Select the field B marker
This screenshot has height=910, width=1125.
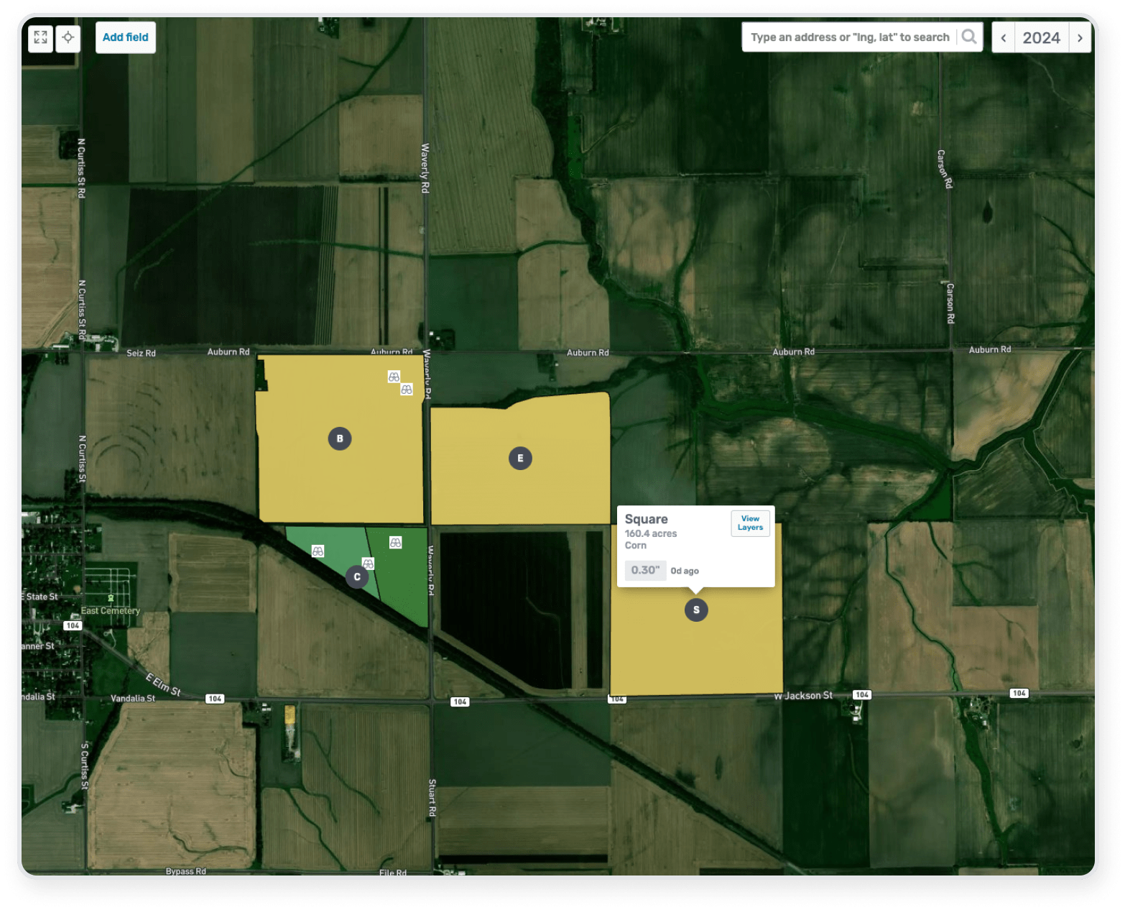pyautogui.click(x=340, y=438)
